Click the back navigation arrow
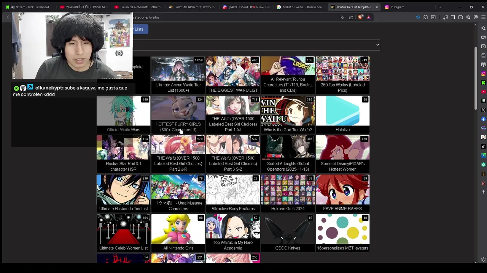Viewport: 487px width, 273px height. tap(7, 17)
